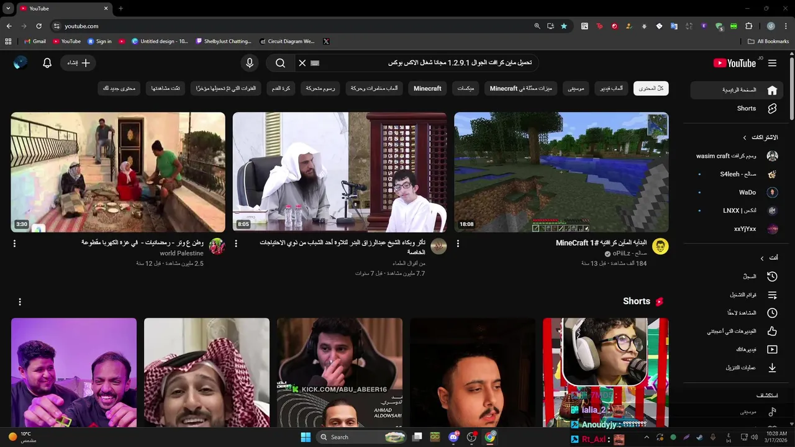Open the Windows Start button
Screen dimensions: 795x447
click(306, 437)
